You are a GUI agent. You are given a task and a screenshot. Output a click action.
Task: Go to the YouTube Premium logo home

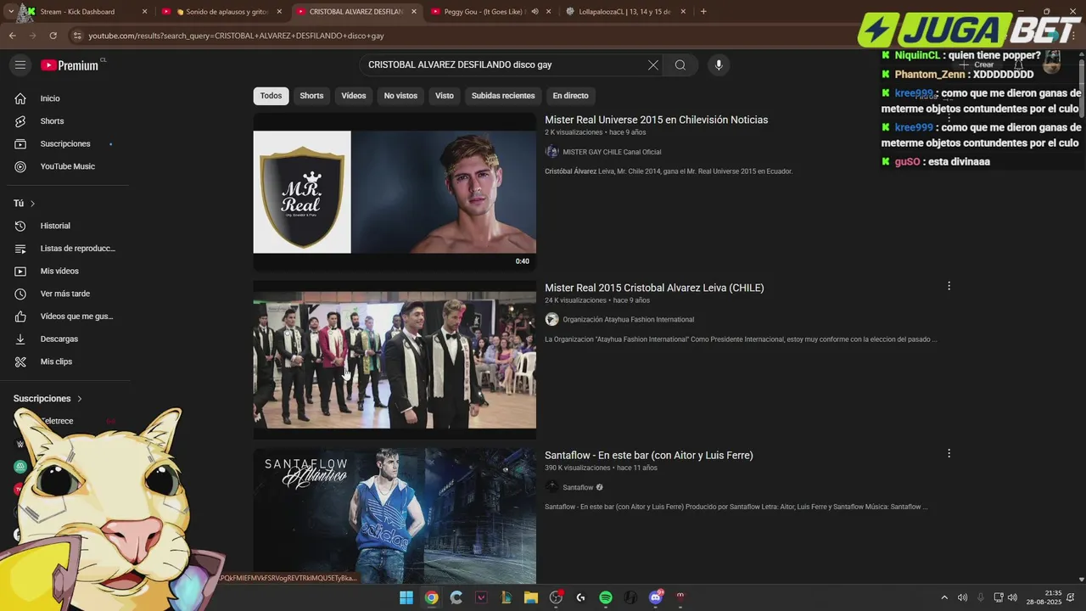pyautogui.click(x=70, y=65)
